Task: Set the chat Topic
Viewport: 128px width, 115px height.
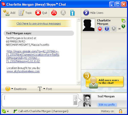Action: point(25,13)
